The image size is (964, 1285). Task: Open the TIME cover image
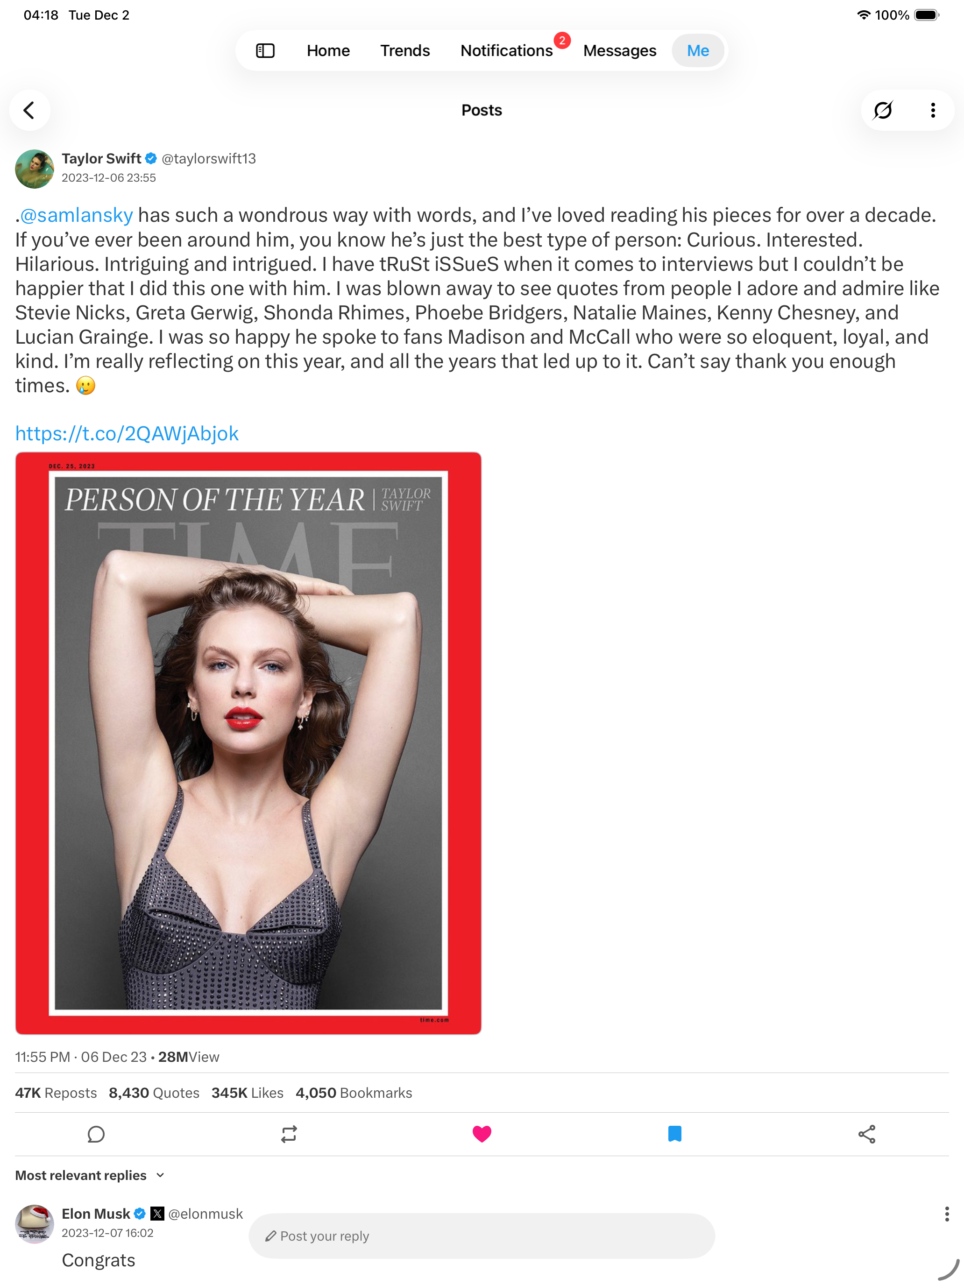(x=248, y=742)
